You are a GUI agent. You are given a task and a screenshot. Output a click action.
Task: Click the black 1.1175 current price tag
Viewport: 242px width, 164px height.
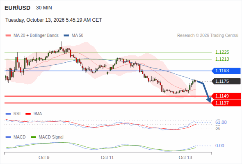(x=226, y=81)
